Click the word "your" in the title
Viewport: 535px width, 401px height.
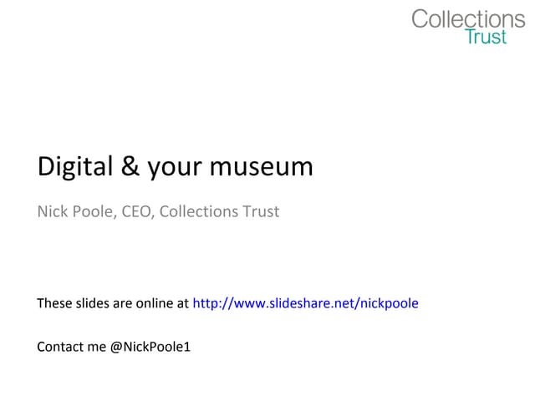[x=175, y=167]
